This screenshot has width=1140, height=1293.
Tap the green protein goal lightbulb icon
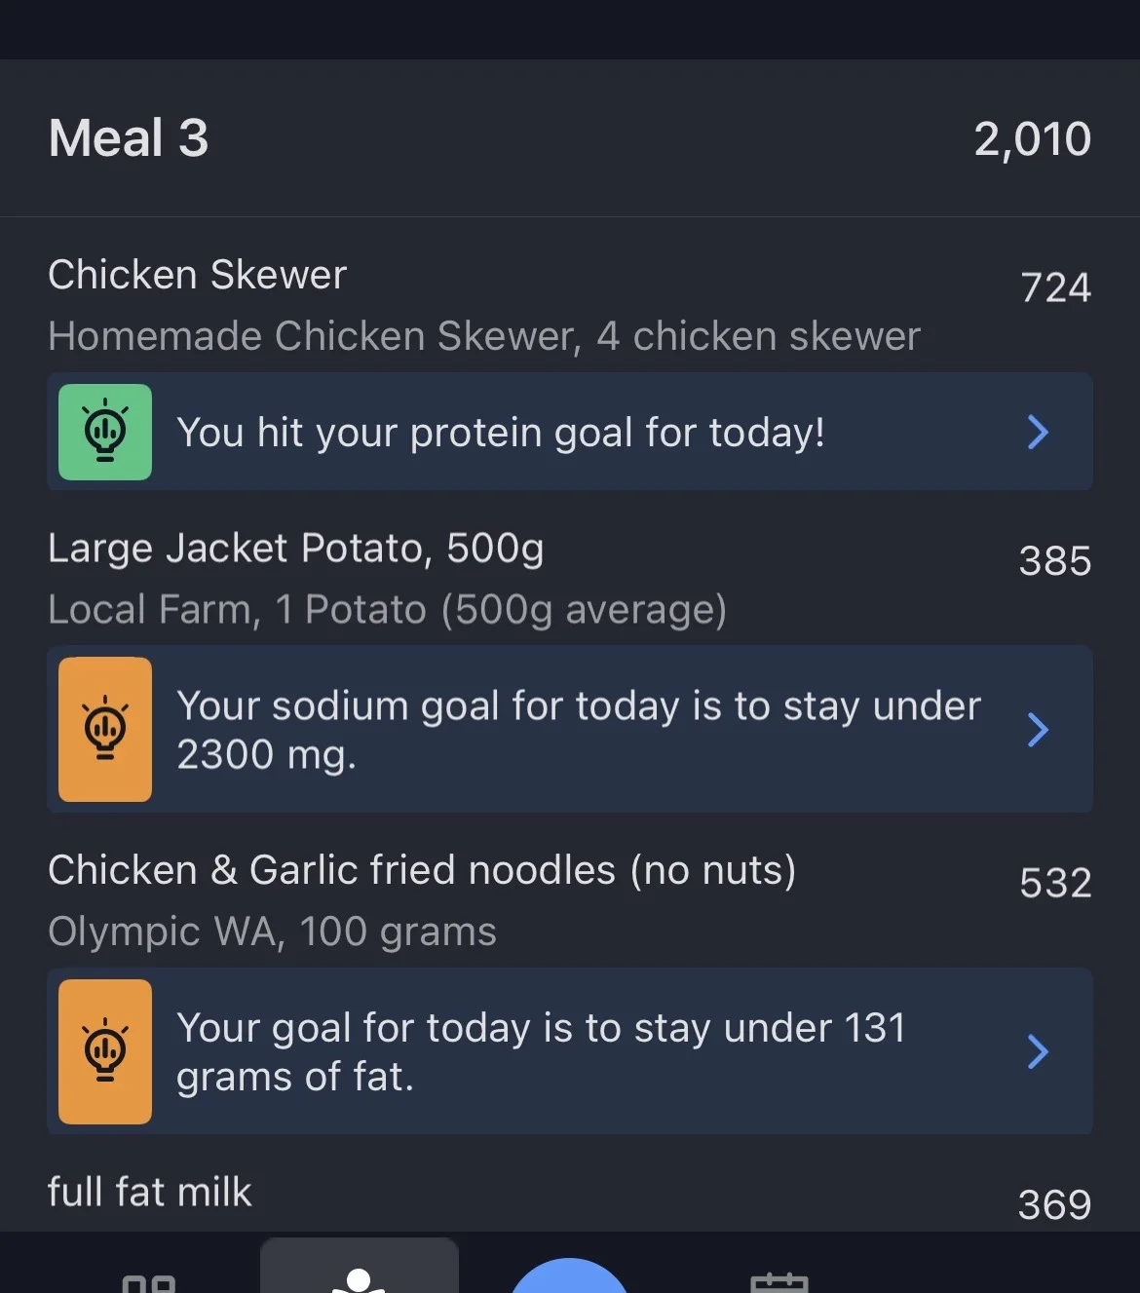tap(105, 432)
